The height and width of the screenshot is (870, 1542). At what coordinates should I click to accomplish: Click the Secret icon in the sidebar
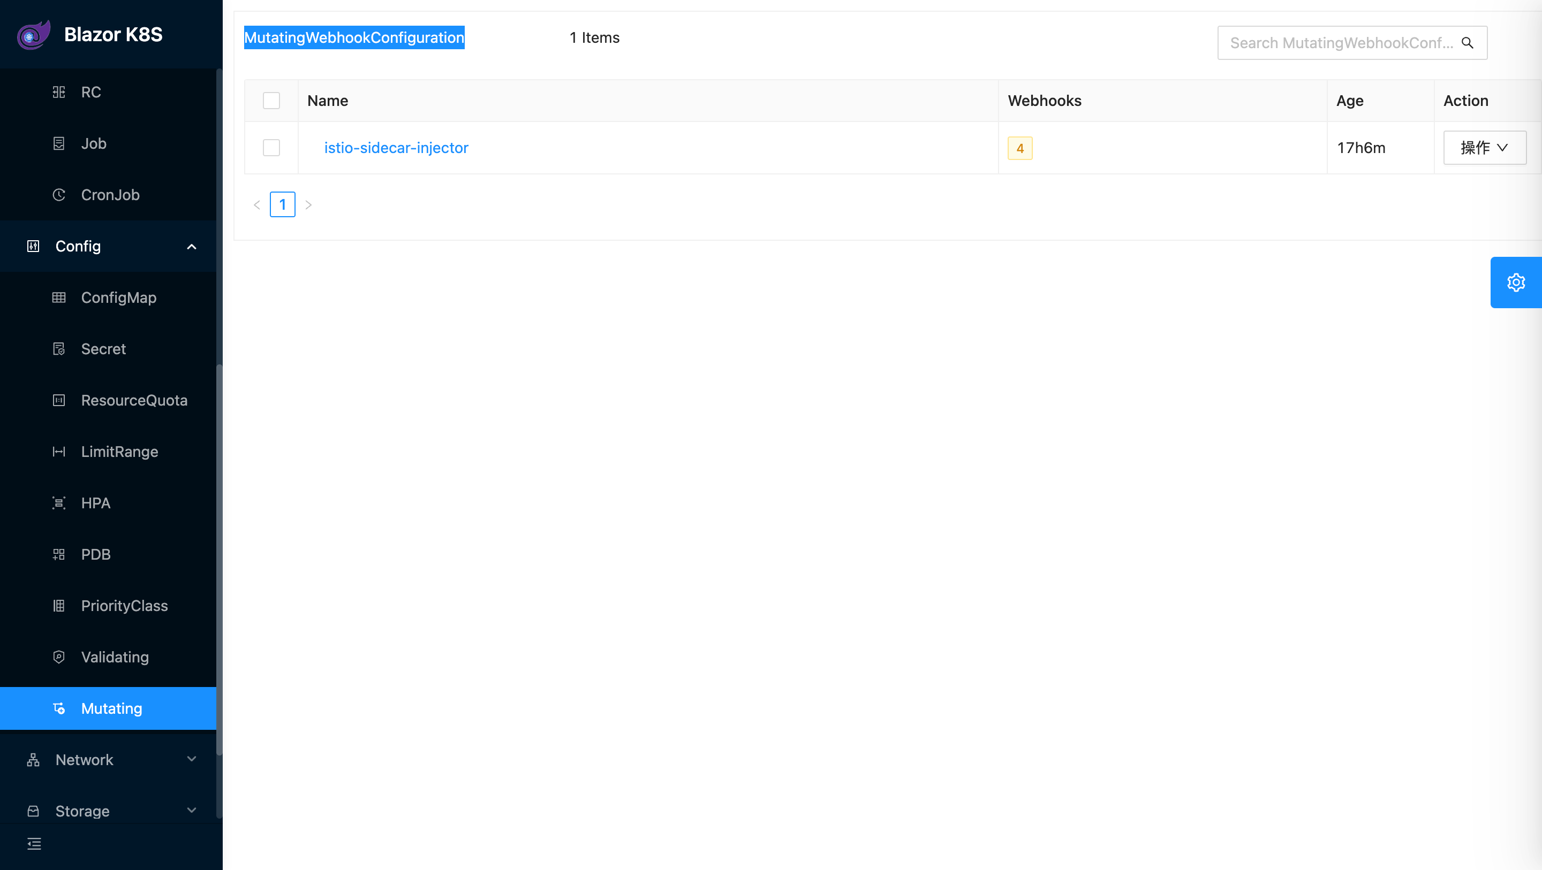(x=59, y=349)
